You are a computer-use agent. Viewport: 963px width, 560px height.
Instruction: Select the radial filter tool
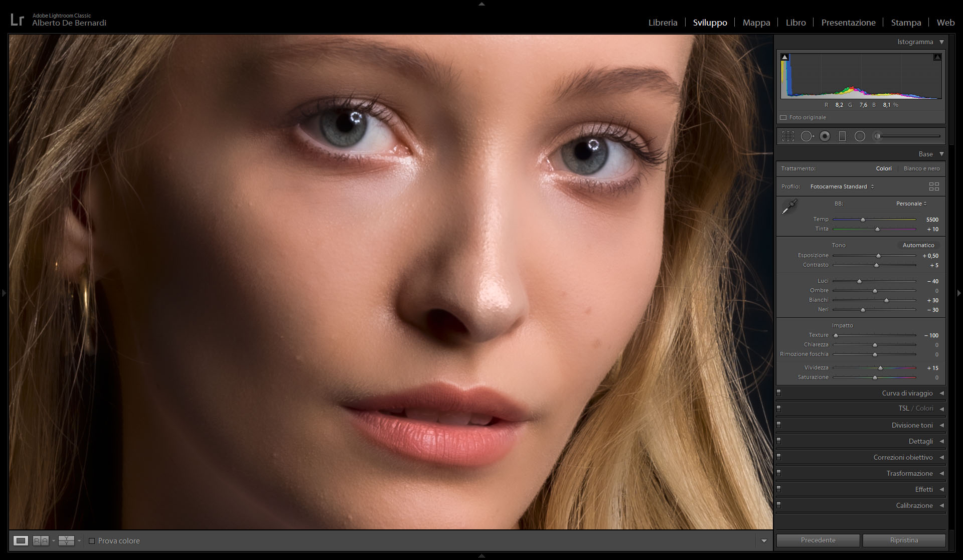(x=860, y=136)
